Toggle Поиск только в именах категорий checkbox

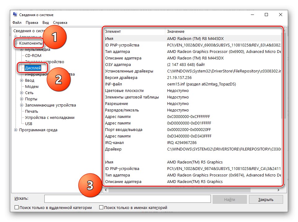click(x=101, y=207)
